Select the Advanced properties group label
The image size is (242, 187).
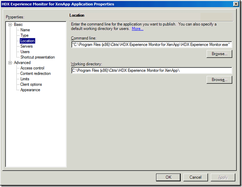coord(22,63)
